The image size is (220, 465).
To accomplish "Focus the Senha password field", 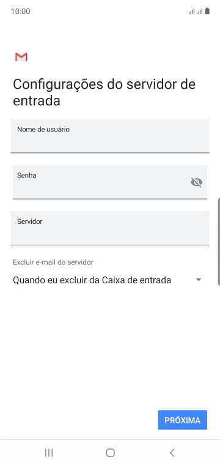I will [110, 182].
